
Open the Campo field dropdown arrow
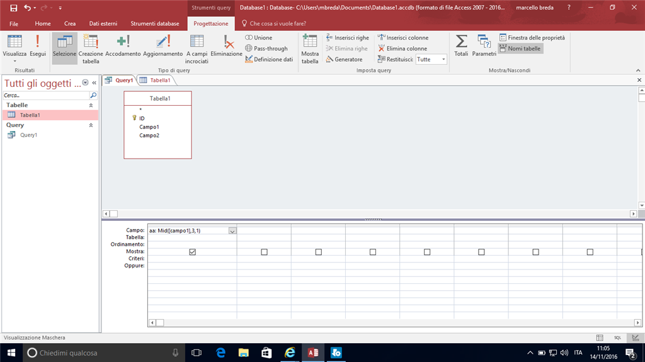pos(232,231)
